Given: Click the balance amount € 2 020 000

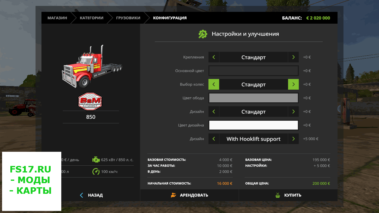Looking at the screenshot, I should [318, 18].
